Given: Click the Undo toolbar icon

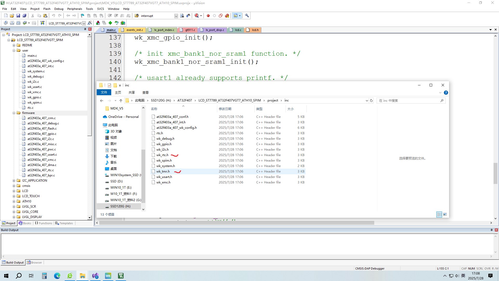Looking at the screenshot, I should [x=54, y=16].
